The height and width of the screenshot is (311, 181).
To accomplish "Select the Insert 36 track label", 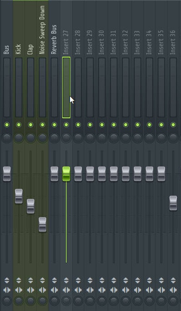I will 173,42.
